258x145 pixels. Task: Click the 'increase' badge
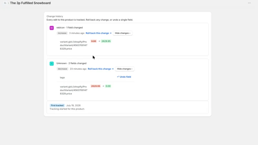62,33
